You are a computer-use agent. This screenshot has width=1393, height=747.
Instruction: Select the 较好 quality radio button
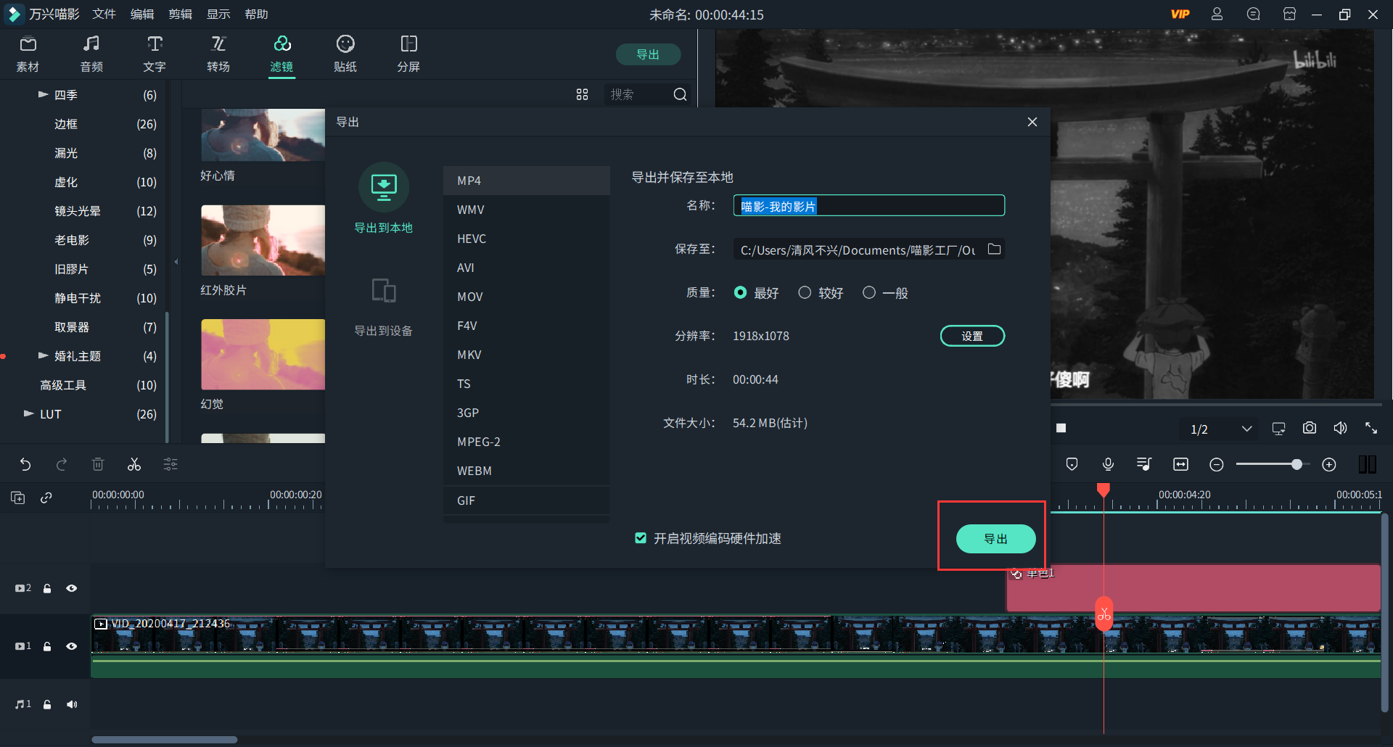click(x=805, y=293)
